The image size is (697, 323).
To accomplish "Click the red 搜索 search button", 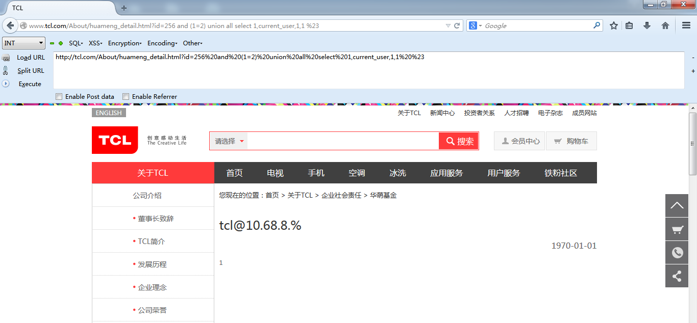I will point(459,141).
